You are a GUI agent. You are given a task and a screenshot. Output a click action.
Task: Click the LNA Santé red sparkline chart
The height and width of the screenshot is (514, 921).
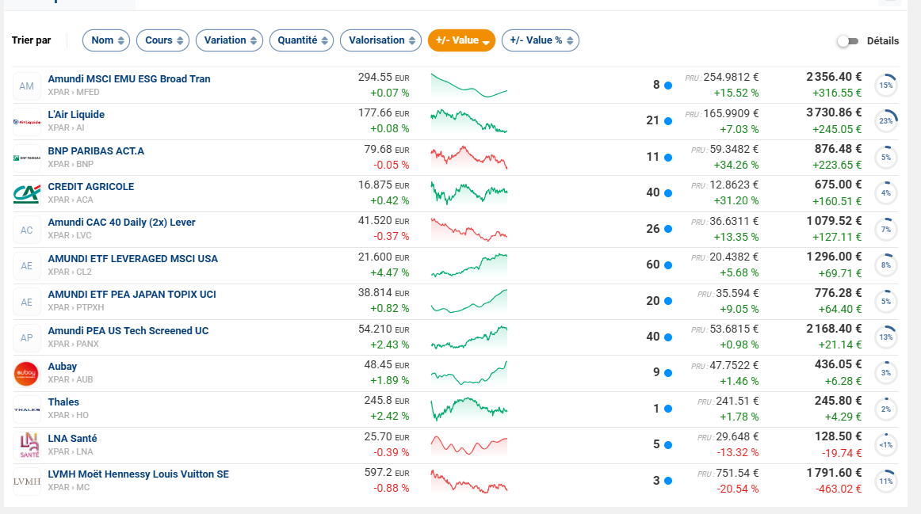pos(468,445)
